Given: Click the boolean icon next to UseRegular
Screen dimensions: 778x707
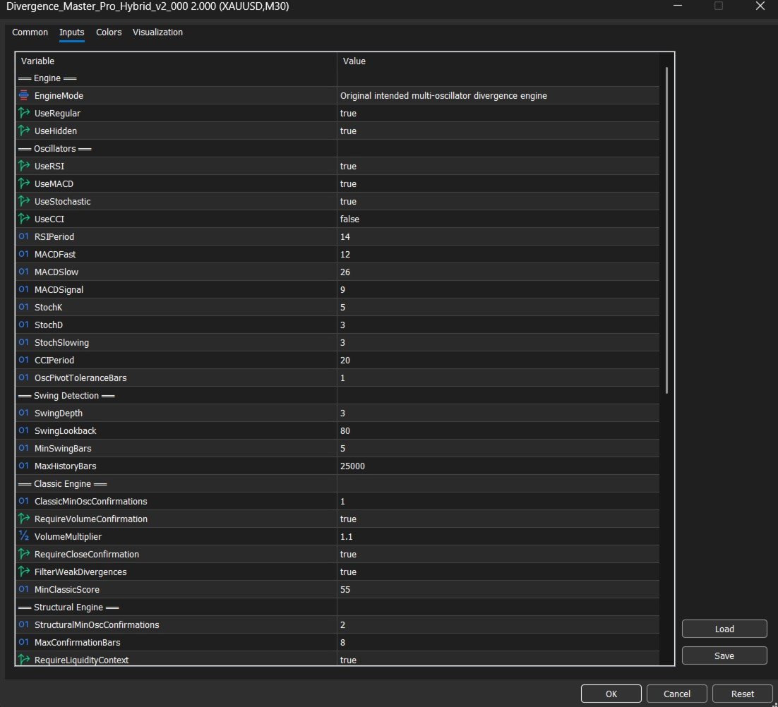Looking at the screenshot, I should (23, 113).
